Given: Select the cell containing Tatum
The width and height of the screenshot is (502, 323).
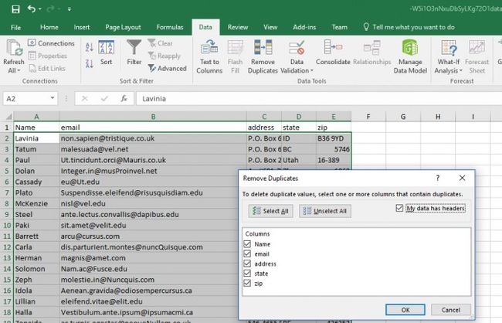Looking at the screenshot, I should click(36, 149).
